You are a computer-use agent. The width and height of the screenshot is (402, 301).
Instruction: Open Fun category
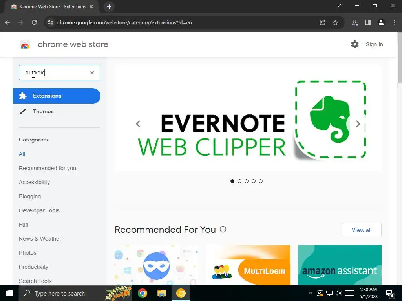click(x=24, y=225)
